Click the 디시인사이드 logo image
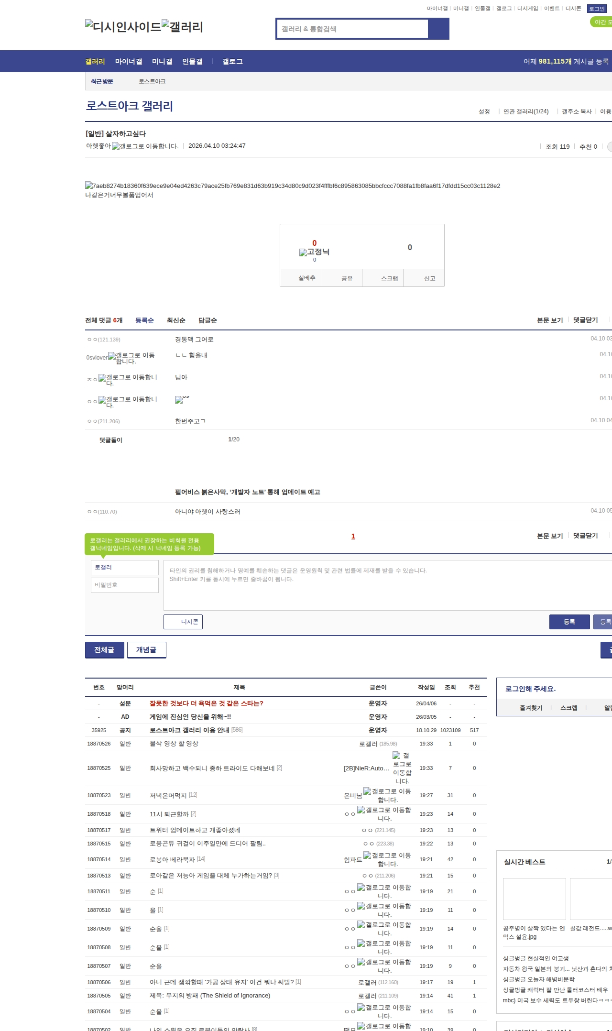Image resolution: width=612 pixels, height=1031 pixels. click(x=123, y=27)
